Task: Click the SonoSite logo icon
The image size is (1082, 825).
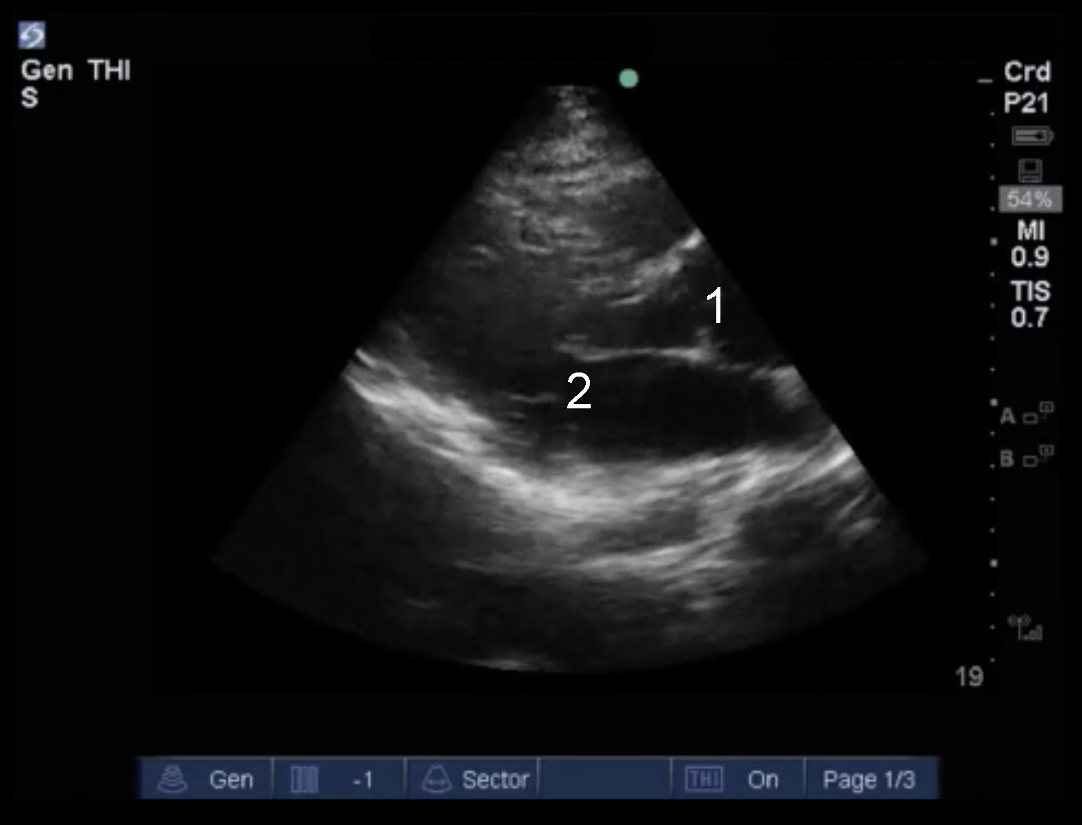Action: tap(32, 35)
